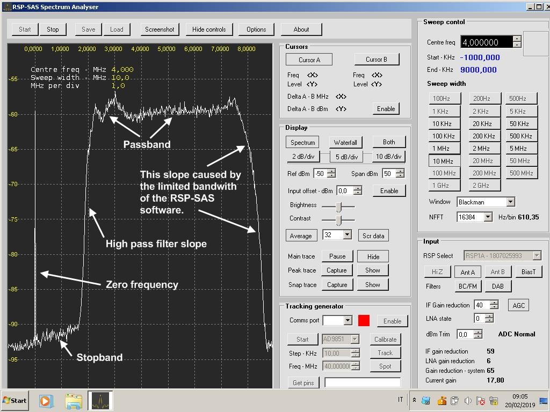Screen dimensions: 550x412
Task: Click the text field beside Get pins
Action: coord(363,382)
